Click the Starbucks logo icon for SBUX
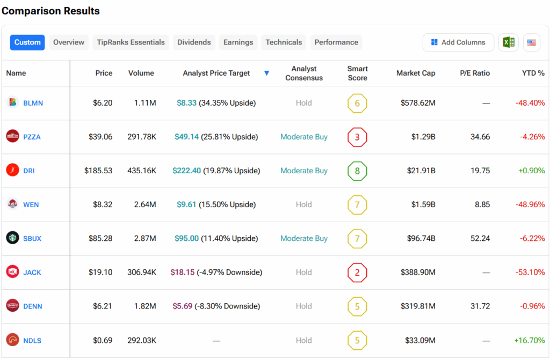 [x=12, y=238]
